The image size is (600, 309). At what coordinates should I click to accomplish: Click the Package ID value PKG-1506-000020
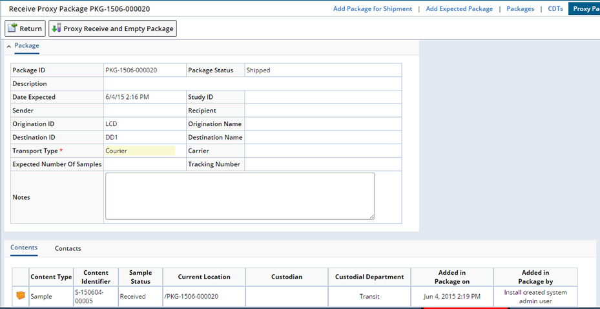tap(131, 70)
